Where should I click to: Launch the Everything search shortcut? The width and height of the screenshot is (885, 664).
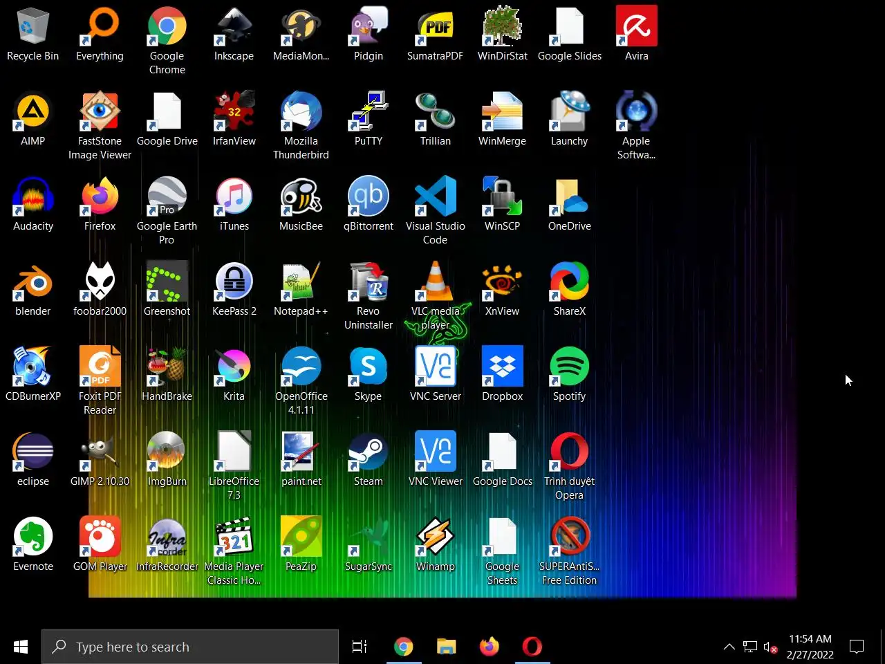coord(100,28)
